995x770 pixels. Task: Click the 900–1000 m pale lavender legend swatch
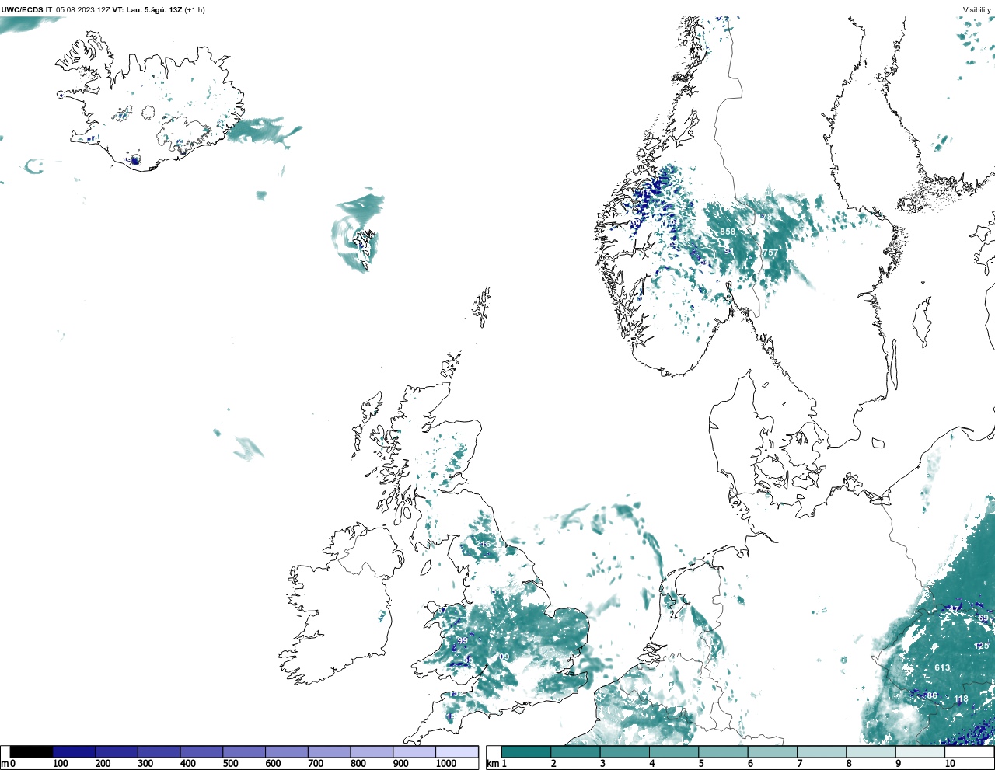pyautogui.click(x=414, y=751)
